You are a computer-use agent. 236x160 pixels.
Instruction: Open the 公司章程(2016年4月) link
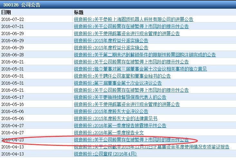click(105, 154)
